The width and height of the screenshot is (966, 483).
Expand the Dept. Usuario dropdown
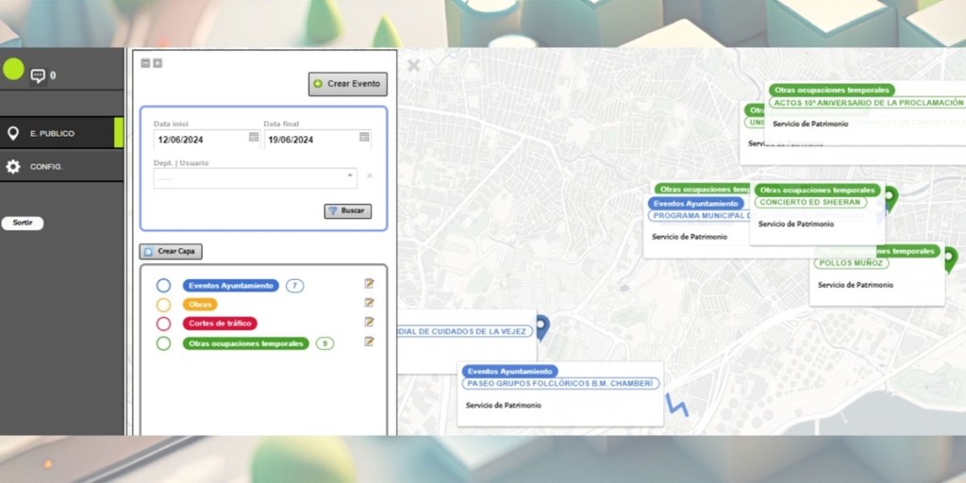pyautogui.click(x=350, y=175)
